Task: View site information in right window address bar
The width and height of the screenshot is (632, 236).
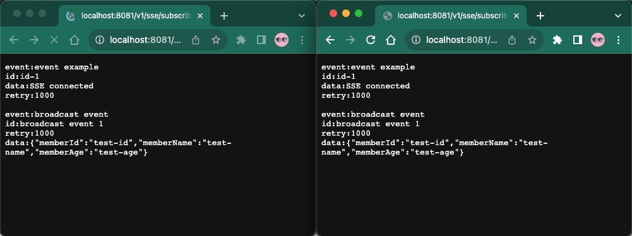Action: click(416, 40)
